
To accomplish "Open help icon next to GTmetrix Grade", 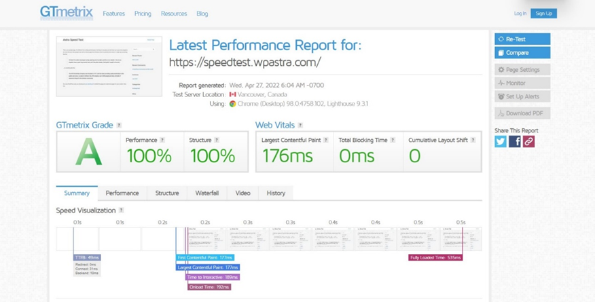I will coord(119,125).
